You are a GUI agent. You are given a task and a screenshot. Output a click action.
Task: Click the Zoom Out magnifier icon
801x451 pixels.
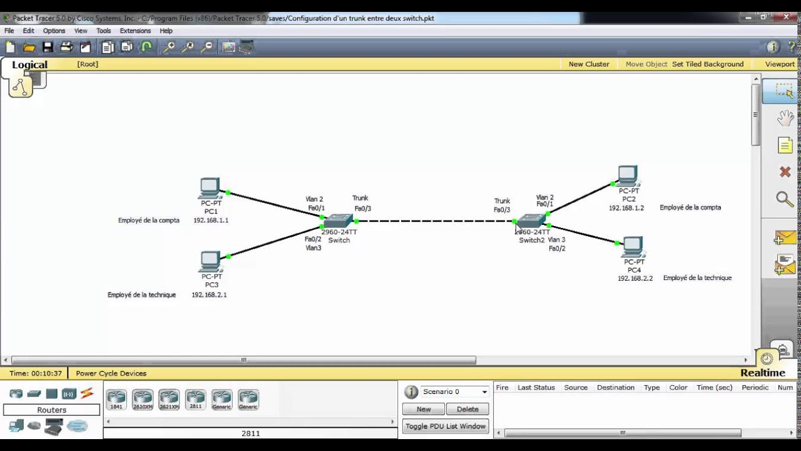[207, 47]
